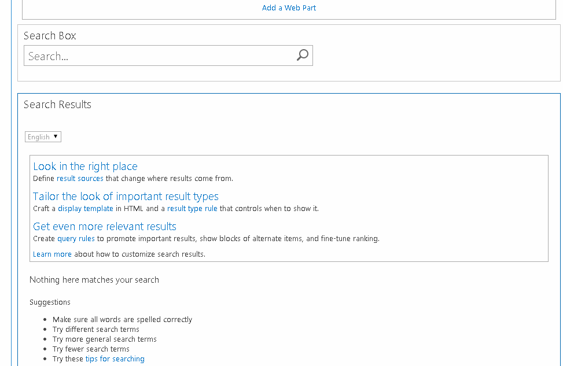Click 'Try fewer search terms' suggestion
563x366 pixels.
pyautogui.click(x=91, y=349)
